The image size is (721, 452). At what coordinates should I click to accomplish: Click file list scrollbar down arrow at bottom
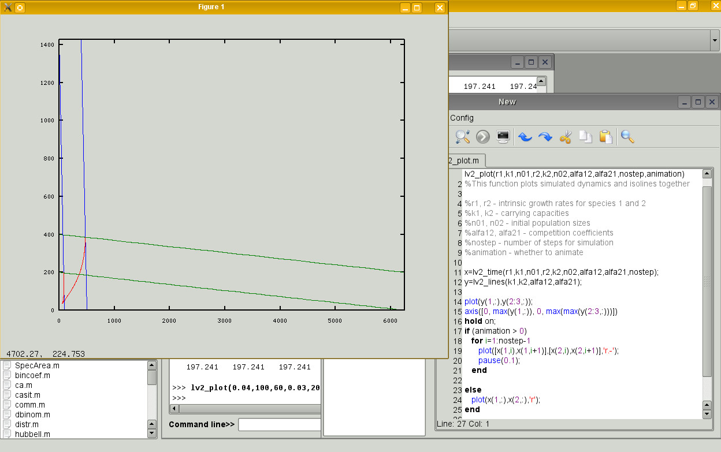tap(152, 433)
